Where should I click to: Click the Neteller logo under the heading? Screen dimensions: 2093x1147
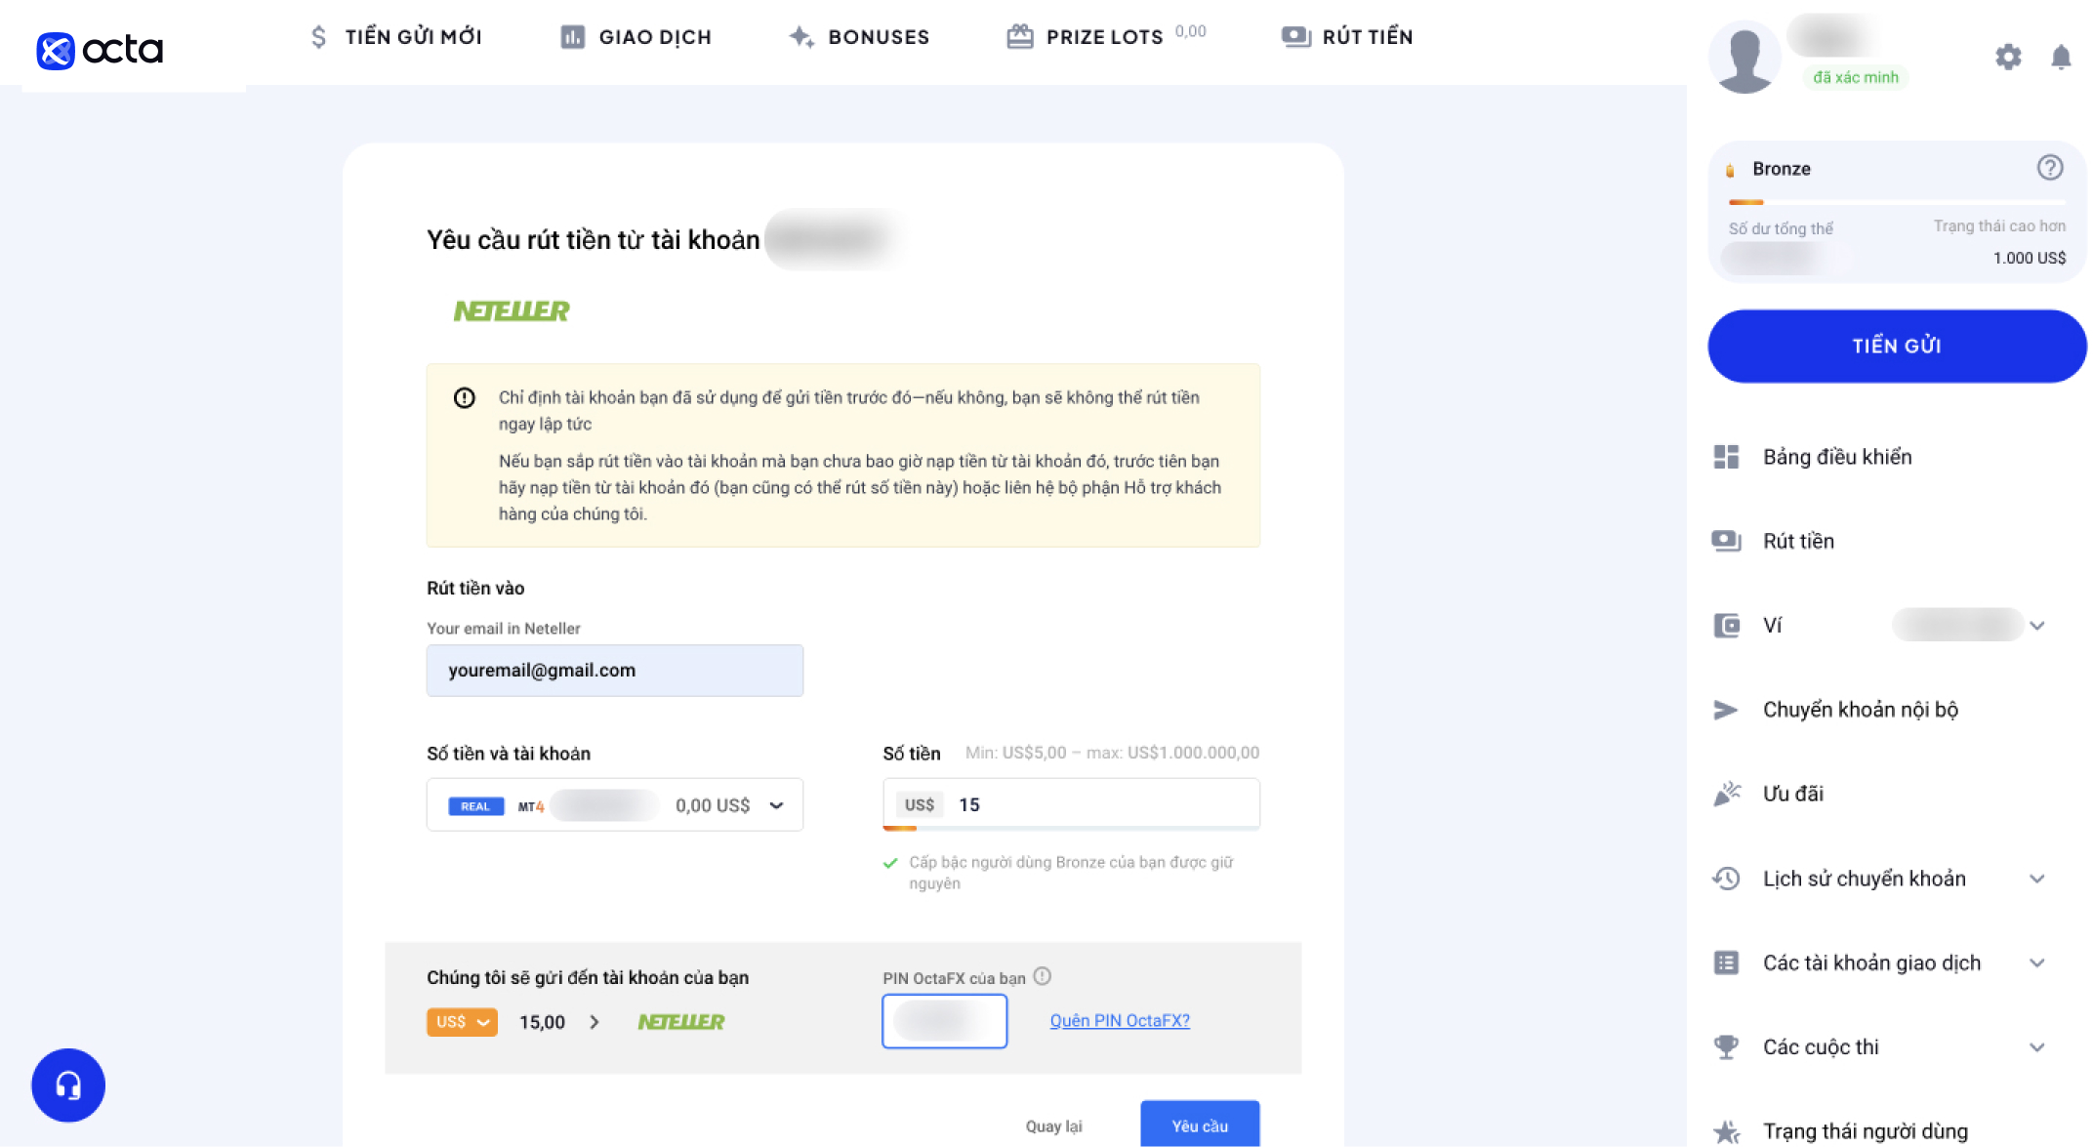[512, 310]
